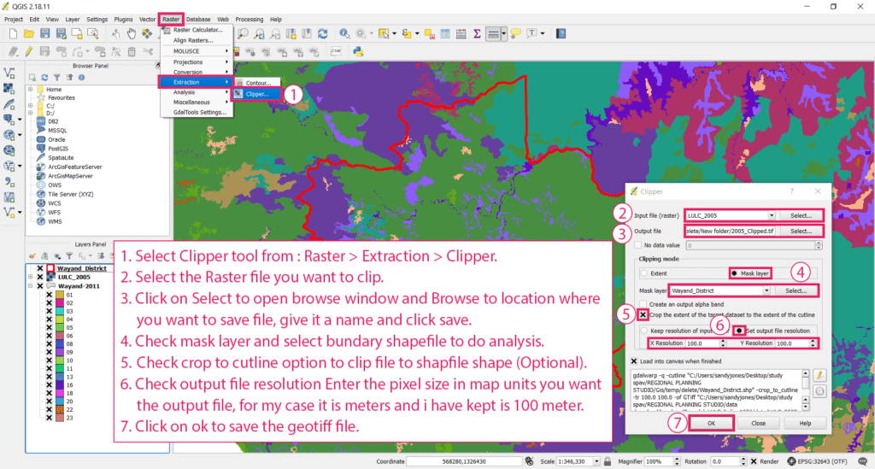875x469 pixels.
Task: Click the Clipper dialog Close button
Action: (759, 423)
